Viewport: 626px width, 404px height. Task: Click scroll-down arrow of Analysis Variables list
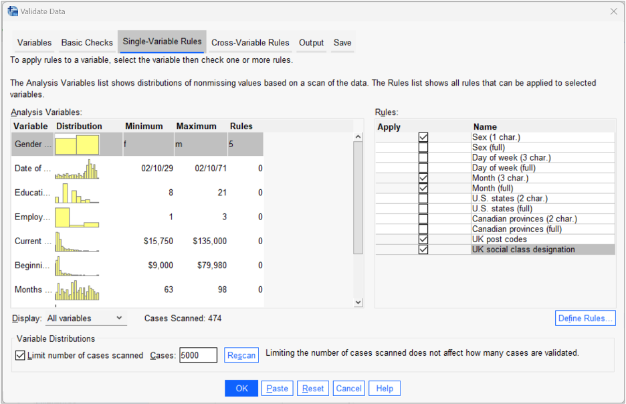tap(358, 302)
